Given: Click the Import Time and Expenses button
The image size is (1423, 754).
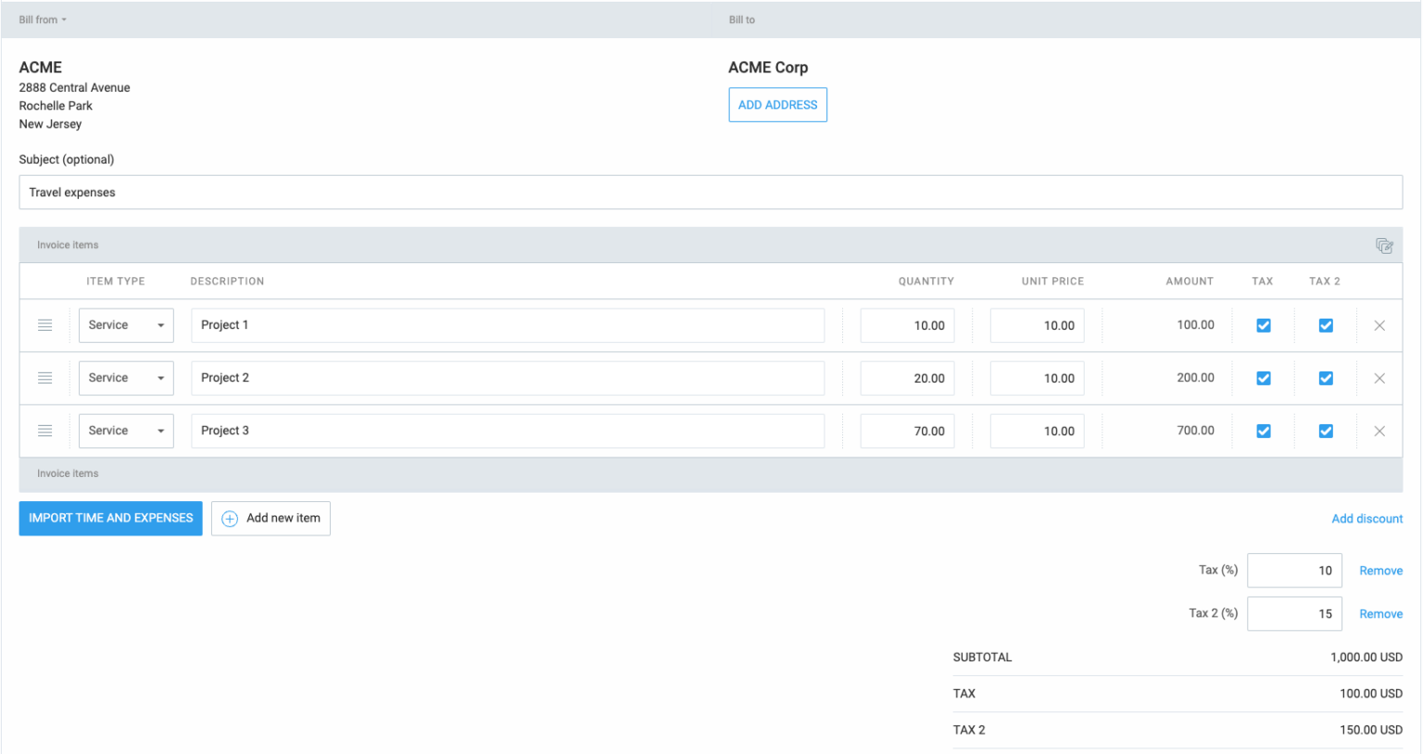Looking at the screenshot, I should point(110,518).
